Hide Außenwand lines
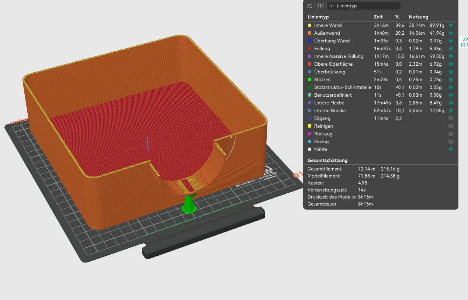Screen dimensions: 468x300 point(451,33)
